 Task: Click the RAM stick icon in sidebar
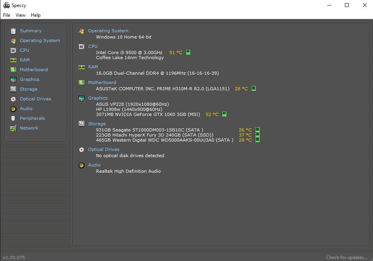[13, 60]
